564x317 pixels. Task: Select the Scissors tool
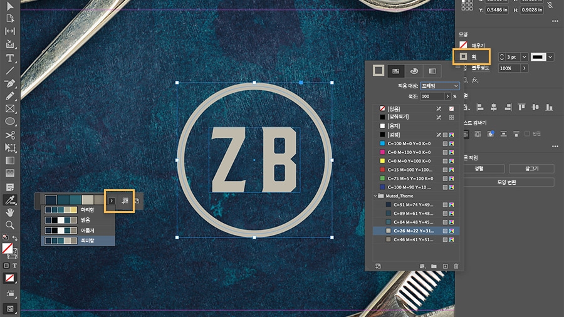[x=9, y=135]
